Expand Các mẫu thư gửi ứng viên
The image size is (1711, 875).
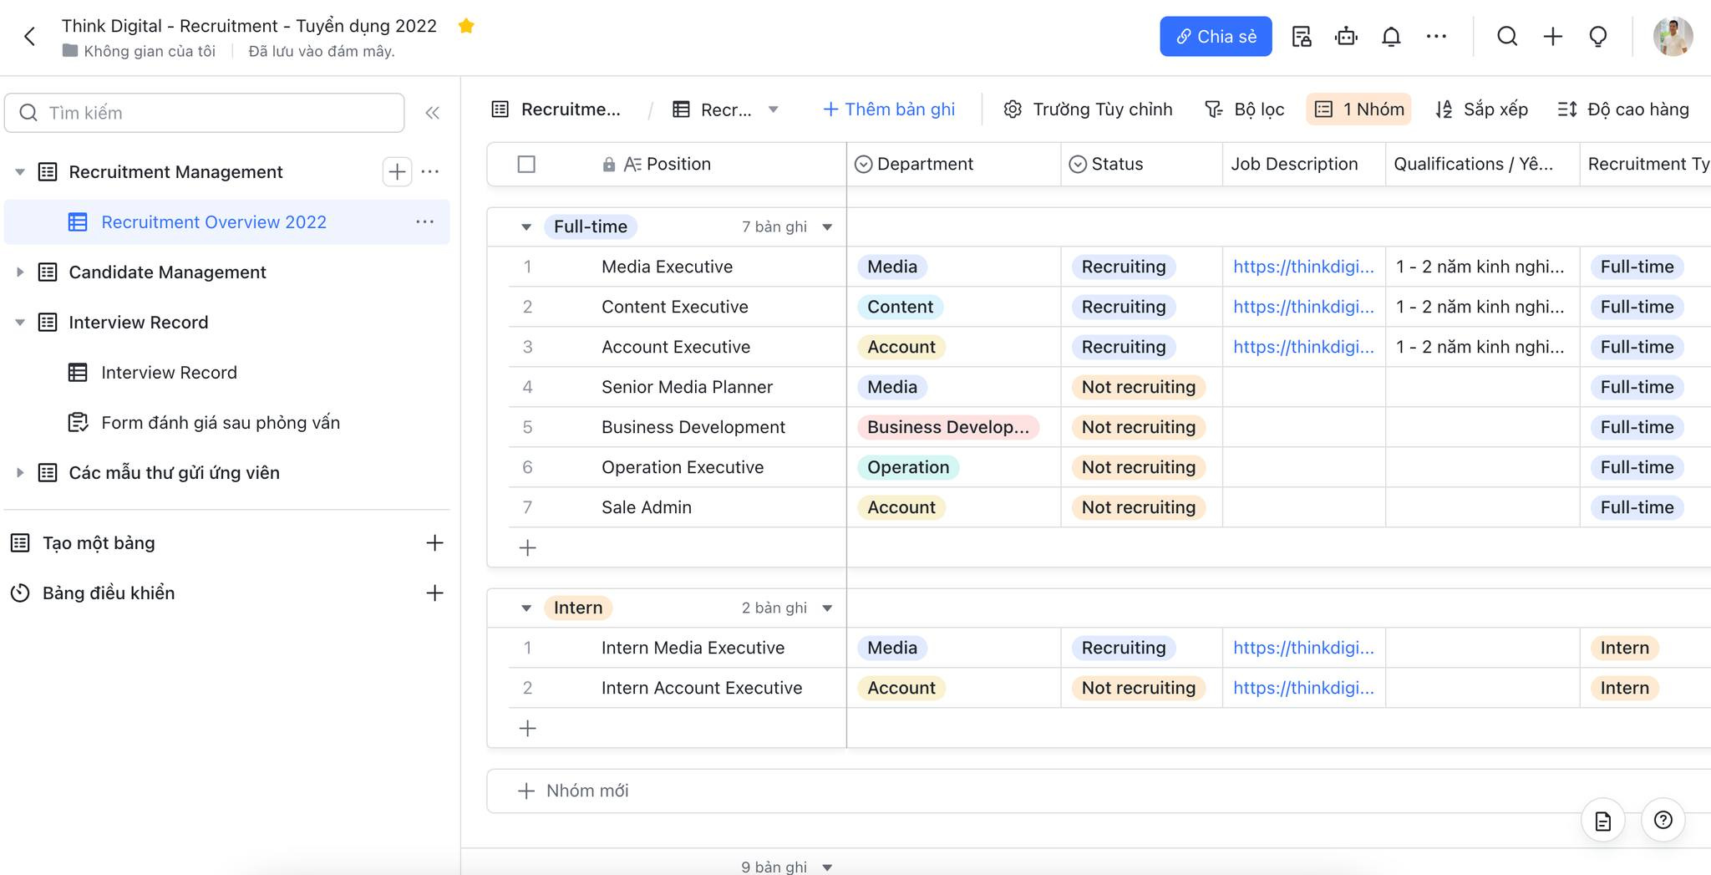pyautogui.click(x=20, y=473)
